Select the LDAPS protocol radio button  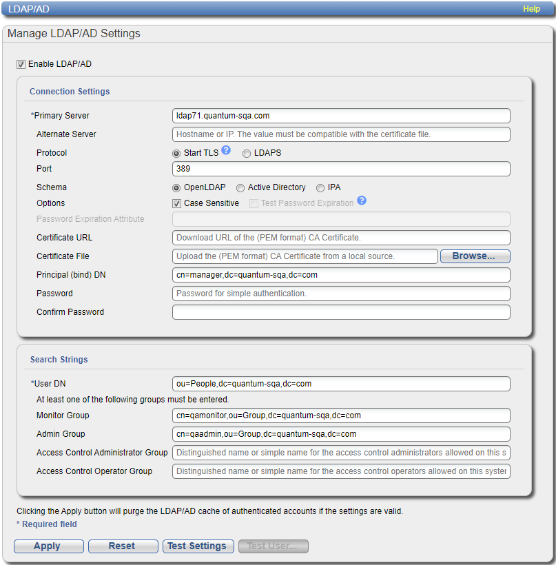pyautogui.click(x=247, y=153)
